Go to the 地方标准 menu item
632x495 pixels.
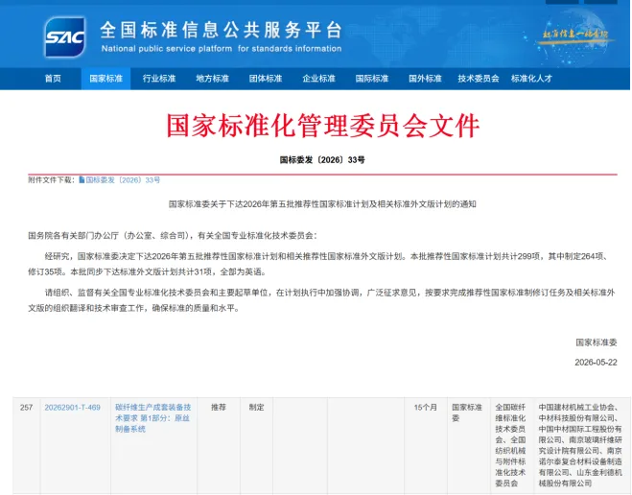212,79
